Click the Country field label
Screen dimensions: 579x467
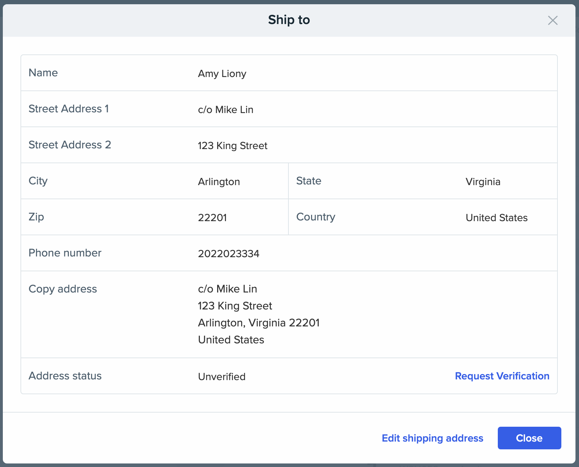point(316,217)
